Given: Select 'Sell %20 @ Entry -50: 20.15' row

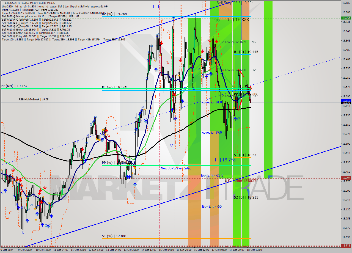Looking at the screenshot, I should pyautogui.click(x=35, y=33).
